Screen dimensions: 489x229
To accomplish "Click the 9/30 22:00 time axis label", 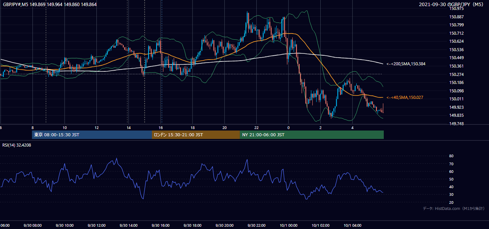I will 256,226.
